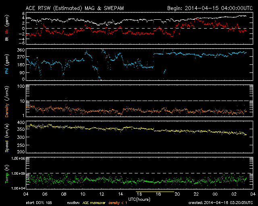Click the start DOY: 105 text

coord(39,203)
